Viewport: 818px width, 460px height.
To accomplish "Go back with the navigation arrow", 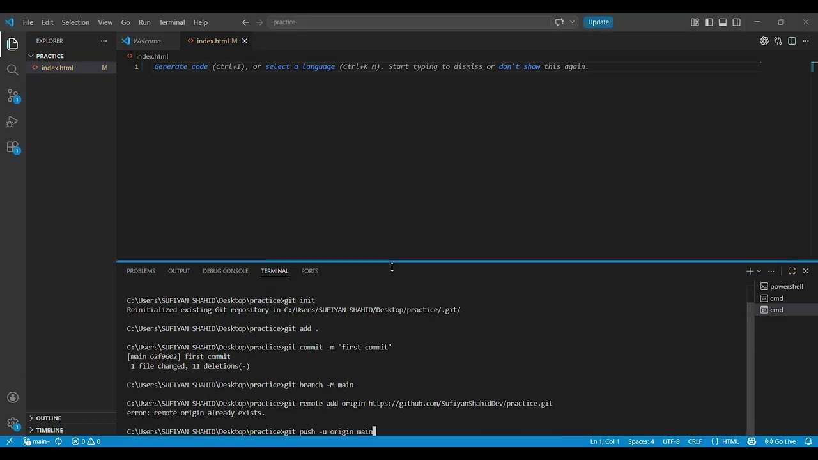I will point(245,22).
